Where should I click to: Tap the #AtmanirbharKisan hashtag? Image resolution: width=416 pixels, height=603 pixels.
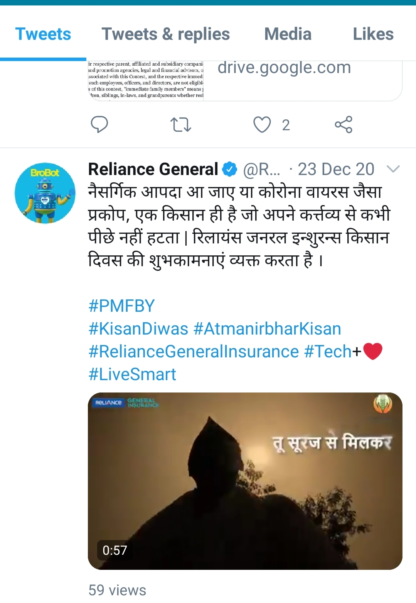[267, 329]
